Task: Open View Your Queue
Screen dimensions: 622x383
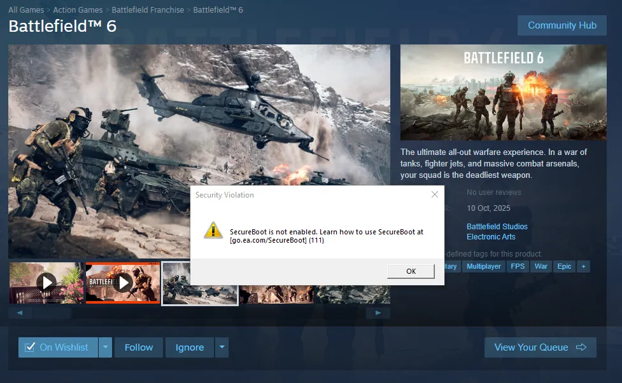Action: [x=541, y=347]
